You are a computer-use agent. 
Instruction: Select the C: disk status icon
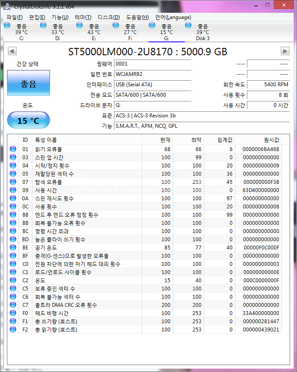click(x=7, y=25)
